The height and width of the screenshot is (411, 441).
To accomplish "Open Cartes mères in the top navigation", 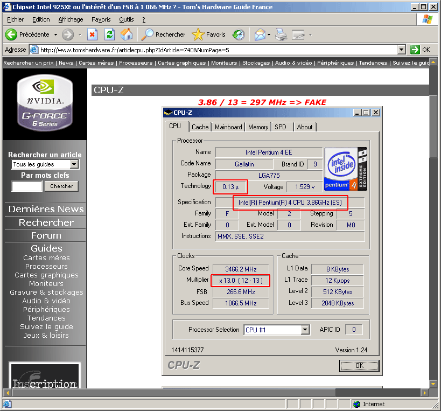I will pos(96,62).
